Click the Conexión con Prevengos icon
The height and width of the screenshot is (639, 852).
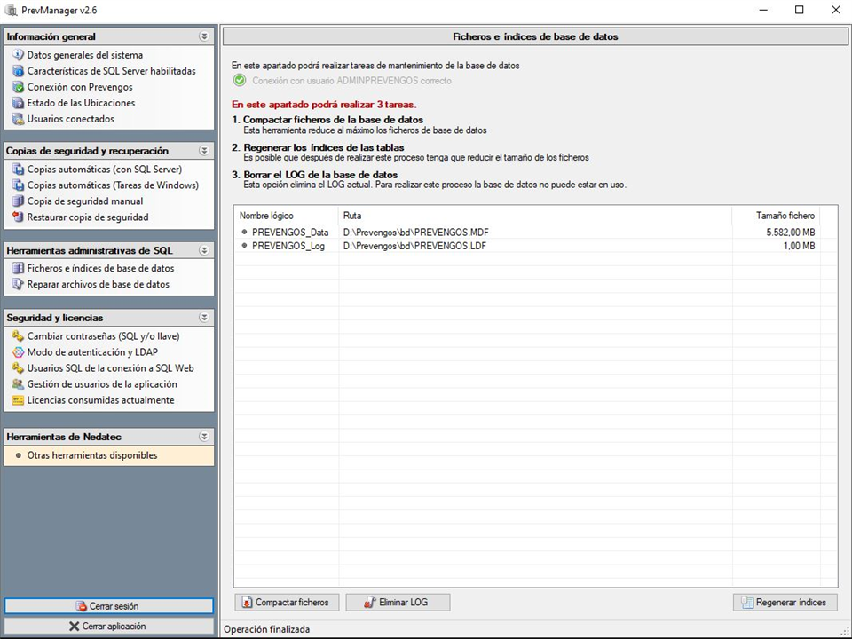click(18, 87)
